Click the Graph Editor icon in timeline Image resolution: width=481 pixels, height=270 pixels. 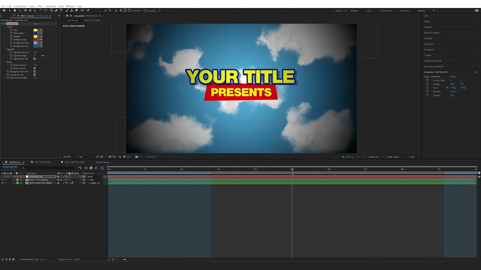click(x=102, y=168)
